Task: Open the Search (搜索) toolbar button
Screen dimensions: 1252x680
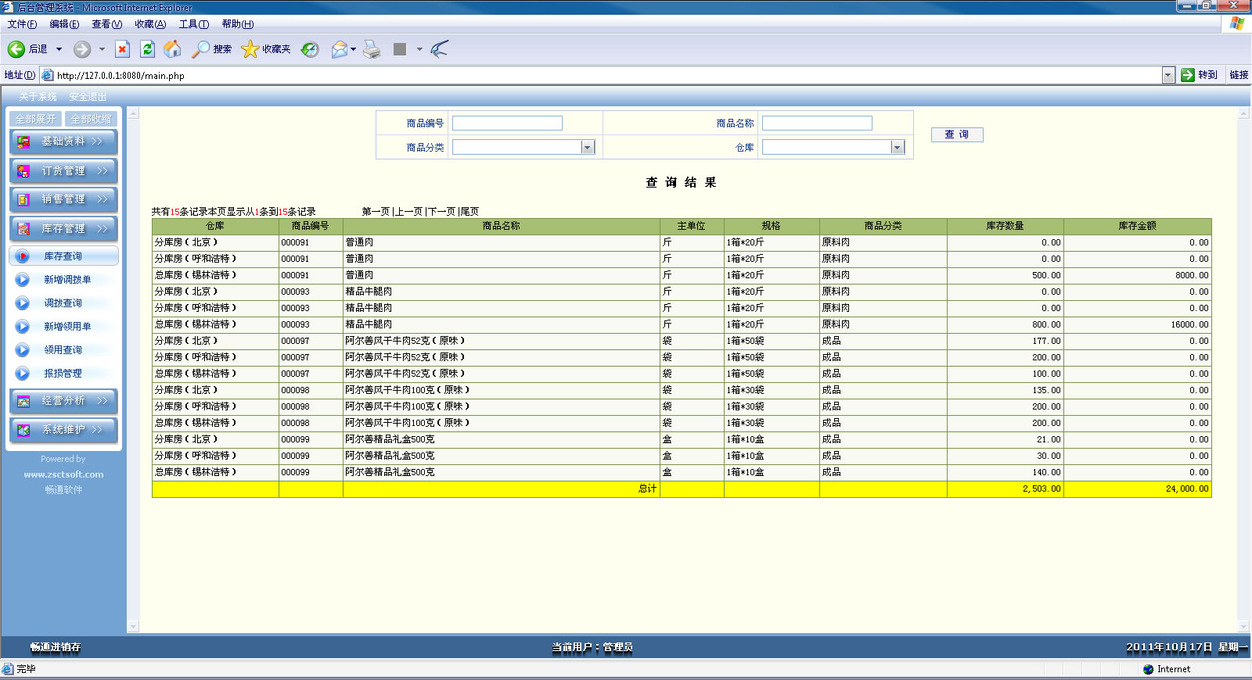Action: click(212, 49)
